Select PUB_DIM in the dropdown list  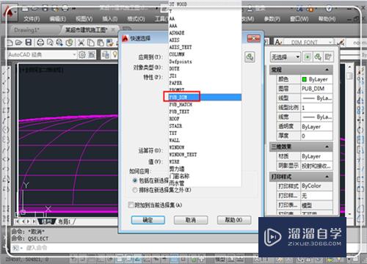pos(206,97)
